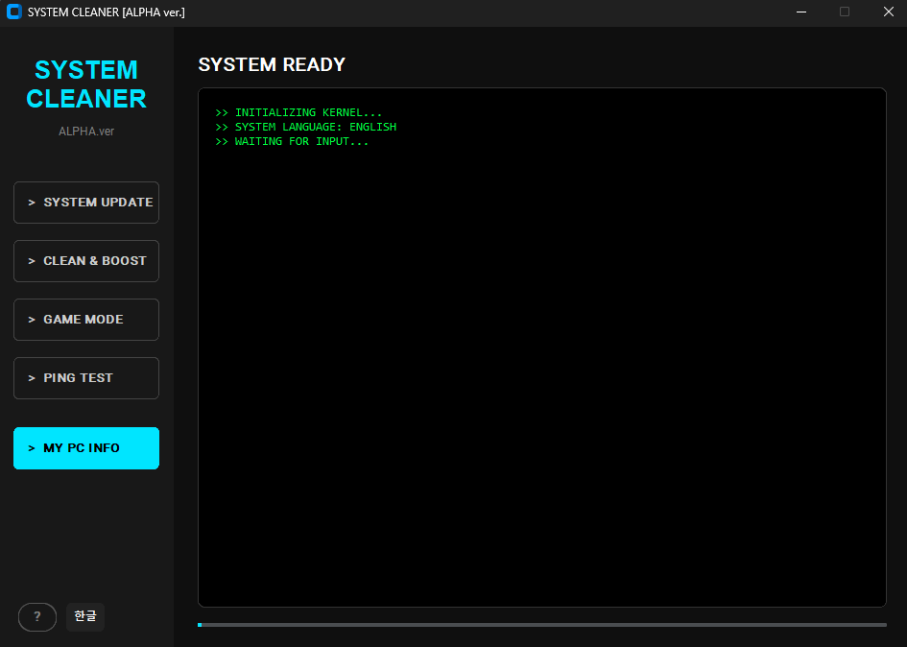Open MY PC INFO
This screenshot has width=907, height=647.
tap(85, 448)
